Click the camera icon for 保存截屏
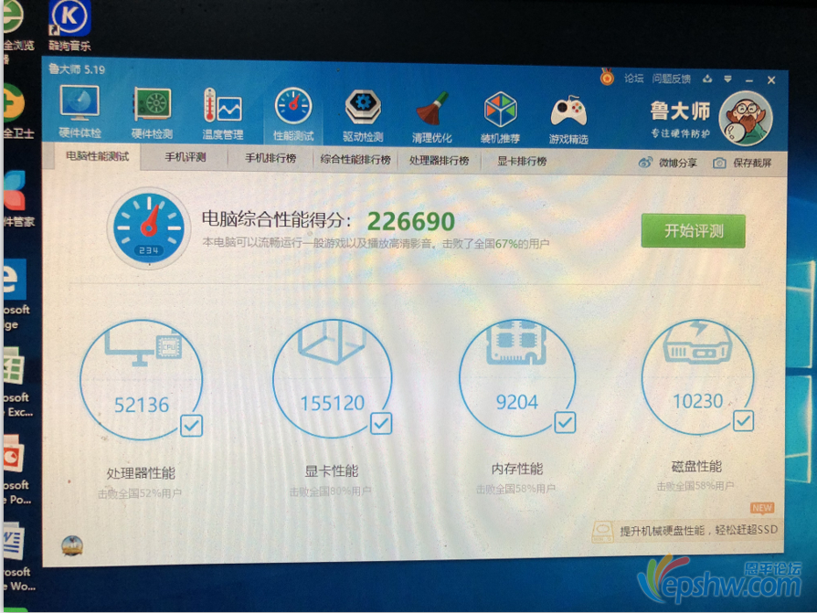 tap(719, 163)
